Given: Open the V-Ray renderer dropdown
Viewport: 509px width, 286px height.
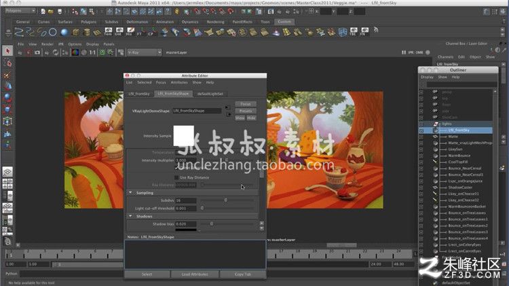Looking at the screenshot, I should click(144, 52).
